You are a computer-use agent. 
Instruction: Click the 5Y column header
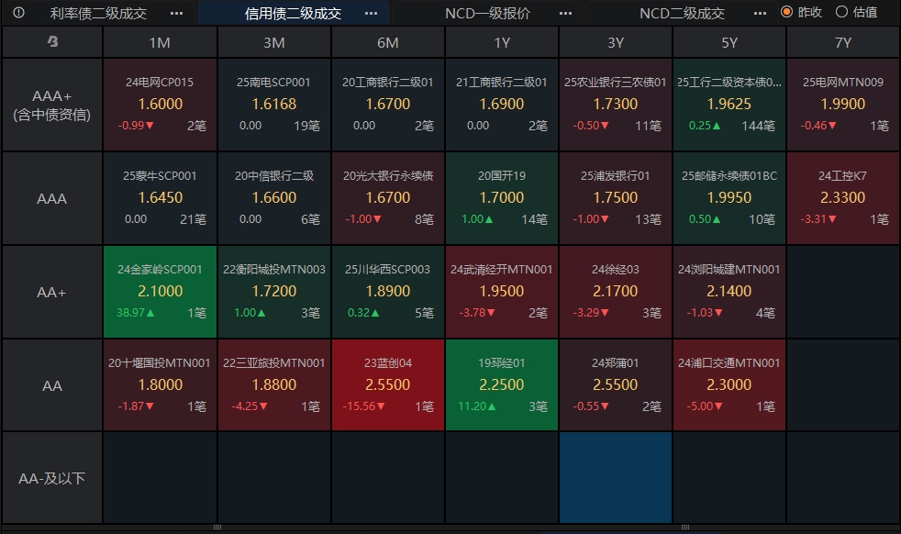point(729,42)
